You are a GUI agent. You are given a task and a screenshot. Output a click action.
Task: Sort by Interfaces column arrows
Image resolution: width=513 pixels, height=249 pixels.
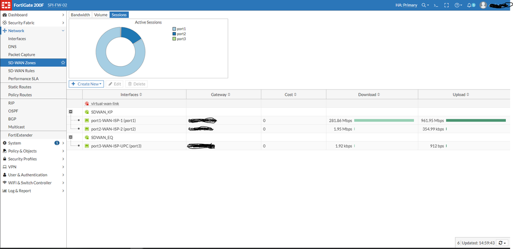(x=141, y=95)
